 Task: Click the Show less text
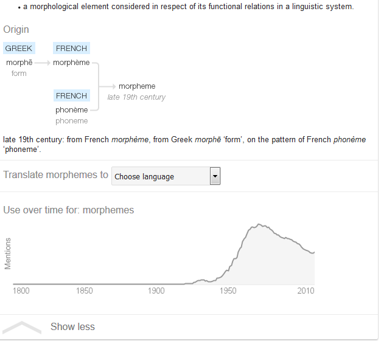point(72,327)
